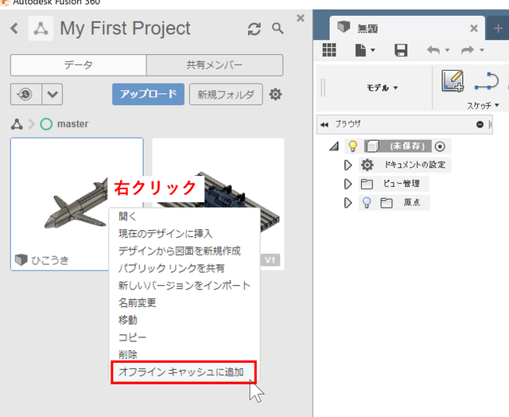Screen dimensions: 509x417
Task: Add a new document tab with plus
Action: (499, 29)
